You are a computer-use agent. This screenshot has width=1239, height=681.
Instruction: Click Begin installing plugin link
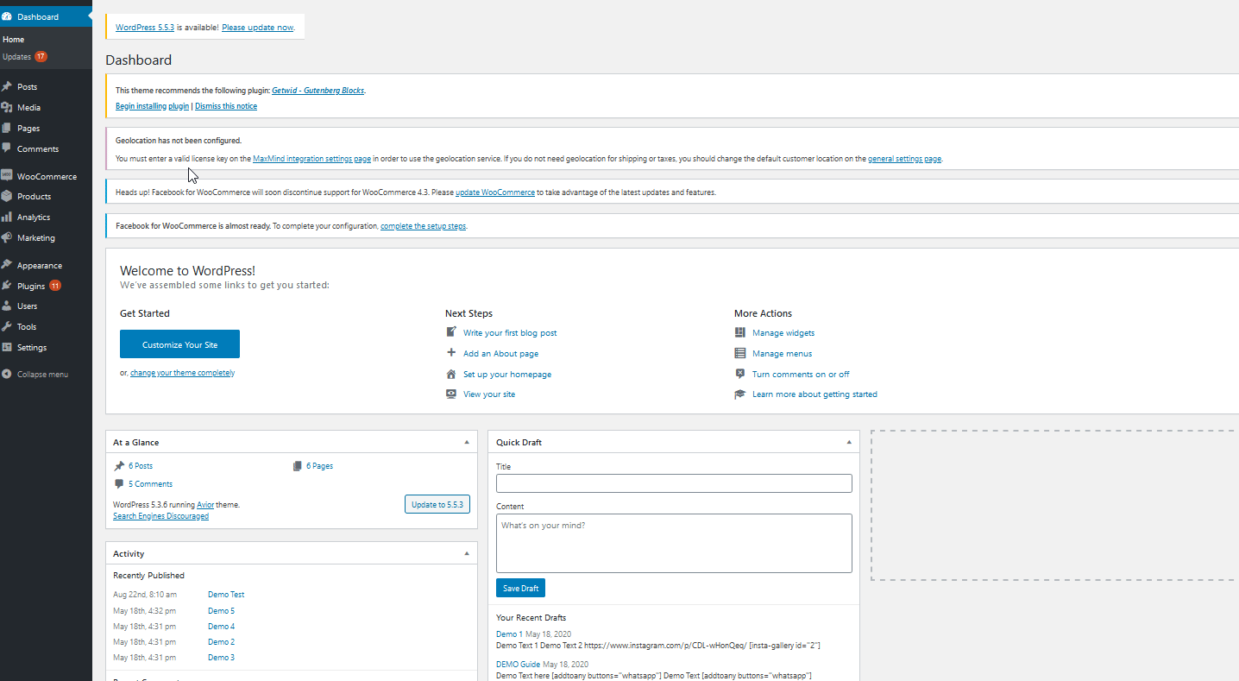(152, 106)
